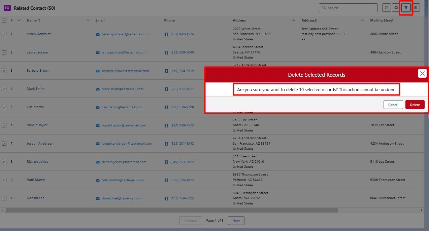The image size is (429, 231).
Task: Uncheck the row 5 Lisa Martin checkbox
Action: coord(4,107)
